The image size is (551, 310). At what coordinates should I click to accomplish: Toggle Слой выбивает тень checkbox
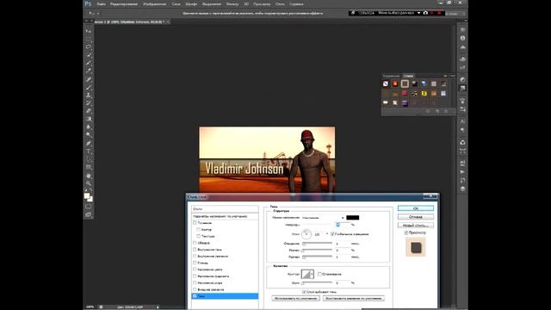click(x=304, y=292)
